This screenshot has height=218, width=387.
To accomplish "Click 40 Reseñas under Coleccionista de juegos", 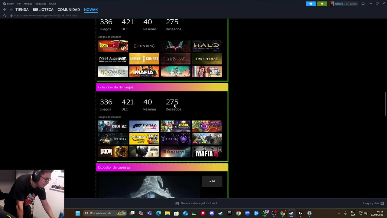I will pyautogui.click(x=150, y=105).
